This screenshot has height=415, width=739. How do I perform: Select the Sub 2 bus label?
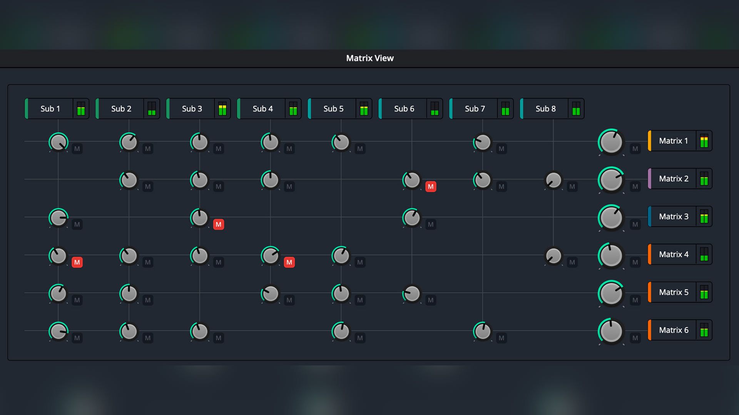click(121, 109)
